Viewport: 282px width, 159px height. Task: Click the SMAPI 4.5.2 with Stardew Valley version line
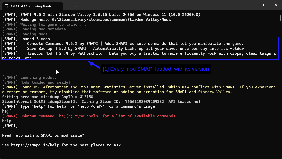click(x=101, y=15)
